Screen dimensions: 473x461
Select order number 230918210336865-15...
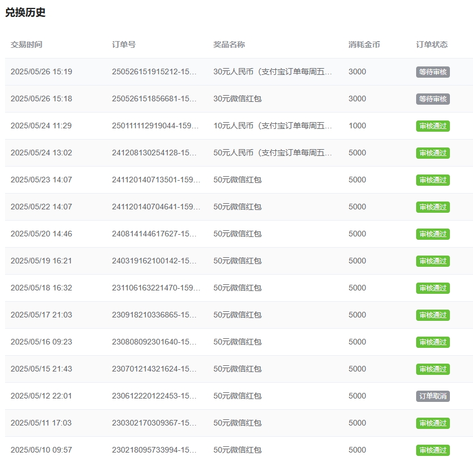154,315
